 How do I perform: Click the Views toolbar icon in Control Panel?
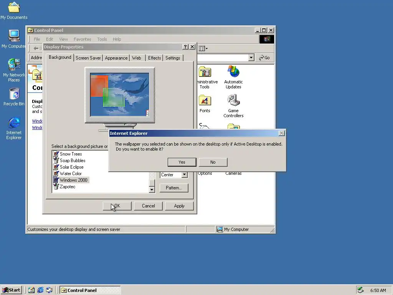tap(203, 48)
